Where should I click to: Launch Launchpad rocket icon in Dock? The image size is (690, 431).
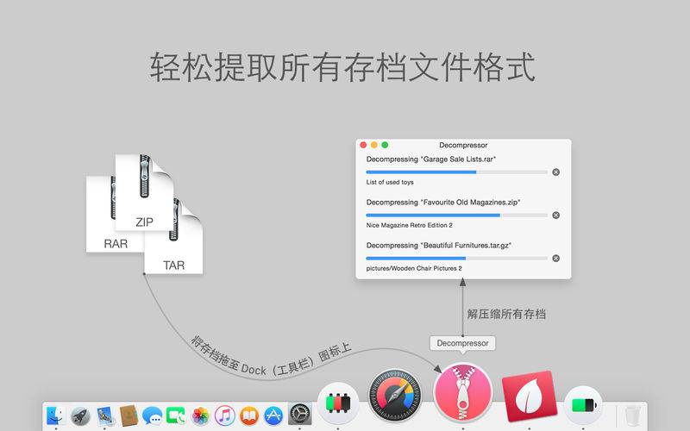80,415
